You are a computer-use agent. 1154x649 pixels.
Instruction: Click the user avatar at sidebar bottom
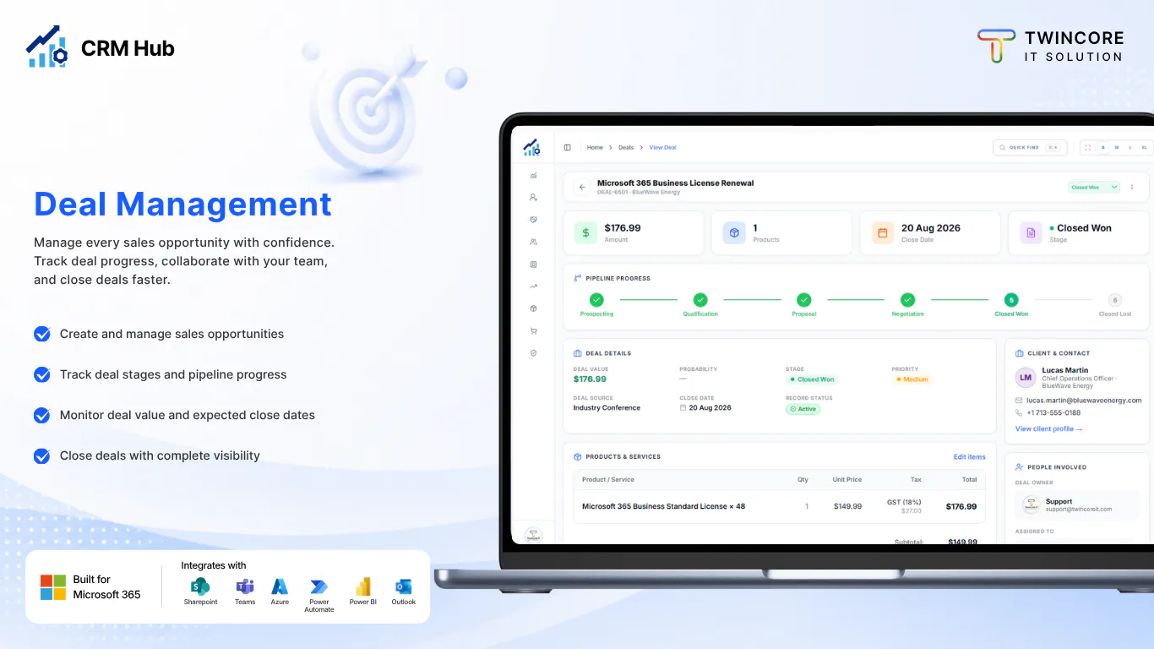click(533, 535)
